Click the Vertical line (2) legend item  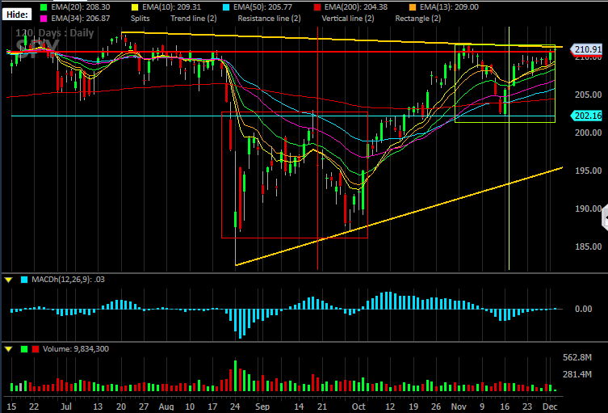tap(348, 19)
